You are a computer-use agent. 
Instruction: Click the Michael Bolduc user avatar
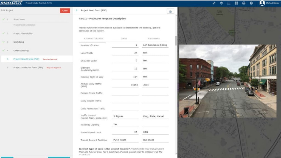(x=262, y=3)
